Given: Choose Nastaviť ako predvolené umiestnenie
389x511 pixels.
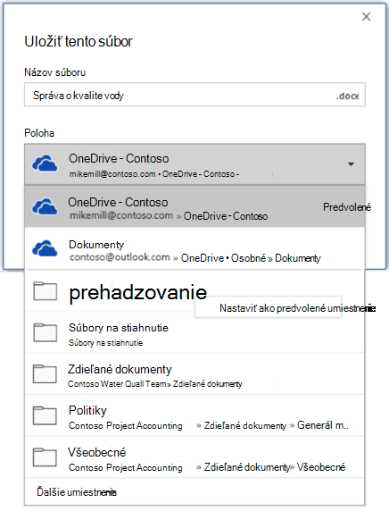Looking at the screenshot, I should click(x=269, y=307).
